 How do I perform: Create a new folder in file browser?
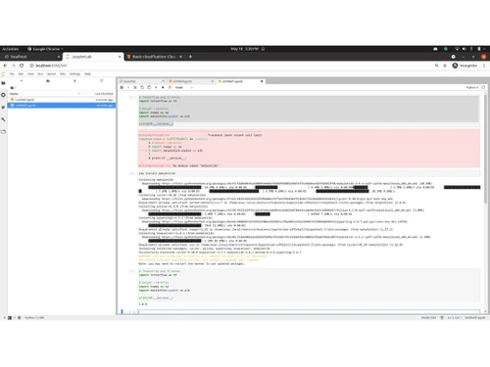[48, 80]
